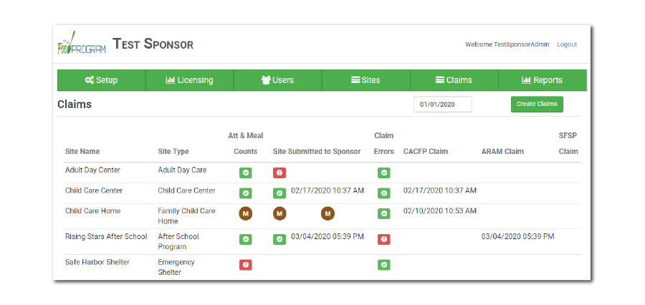Click first brown M icon in Child Care Home row
The width and height of the screenshot is (645, 305).
click(245, 213)
